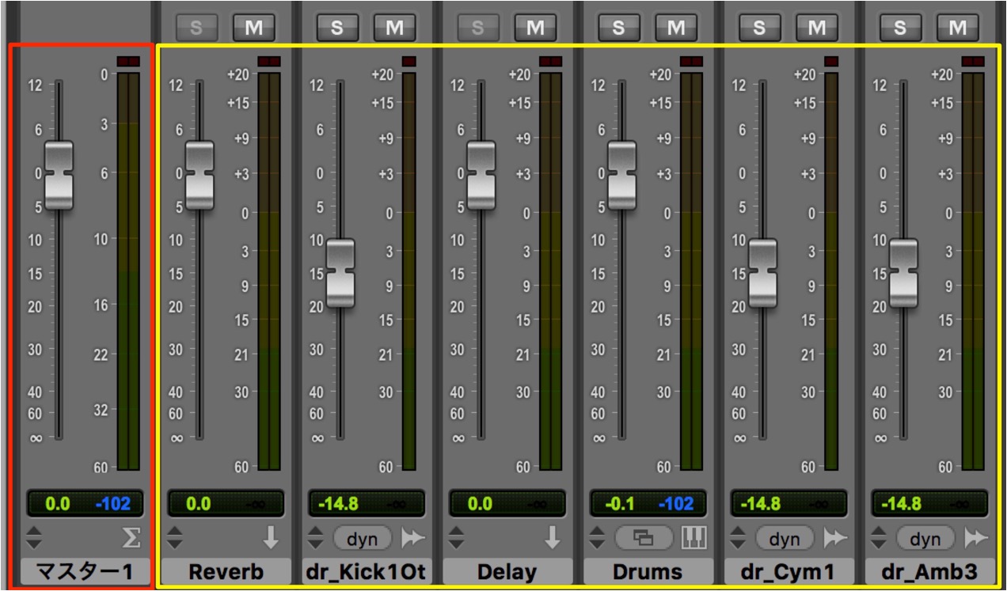Click the down-arrow aux icon on Delay
The height and width of the screenshot is (591, 1007).
pyautogui.click(x=553, y=538)
